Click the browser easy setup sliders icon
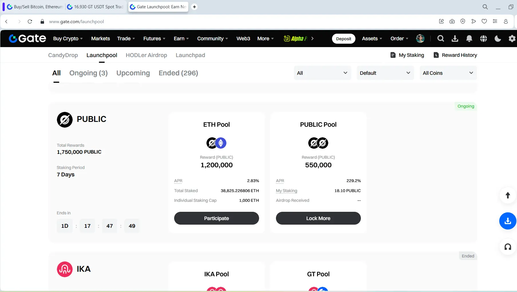Viewport: 517px width, 292px height. coord(495,21)
